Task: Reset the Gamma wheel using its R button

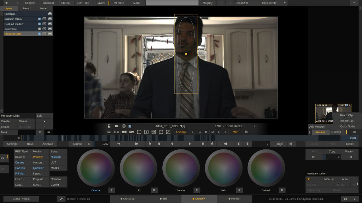Action: pyautogui.click(x=196, y=190)
